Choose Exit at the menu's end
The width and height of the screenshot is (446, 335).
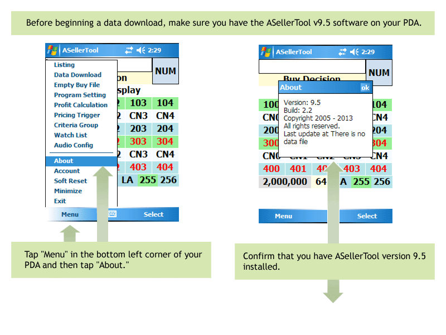tap(60, 201)
